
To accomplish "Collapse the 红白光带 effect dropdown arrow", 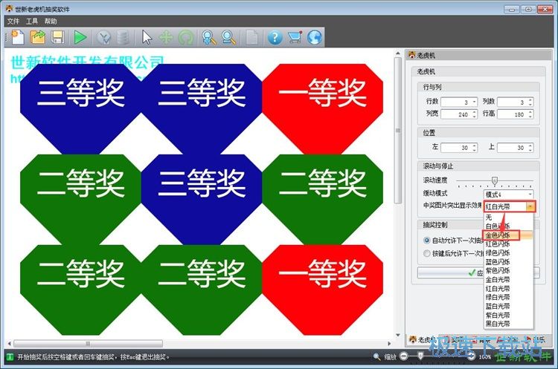I will pos(530,206).
